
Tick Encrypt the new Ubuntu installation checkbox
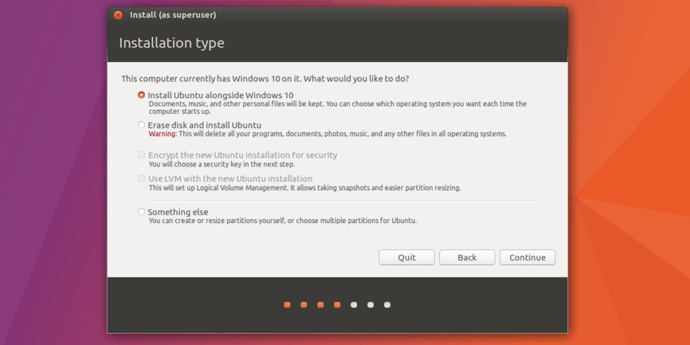click(x=141, y=155)
